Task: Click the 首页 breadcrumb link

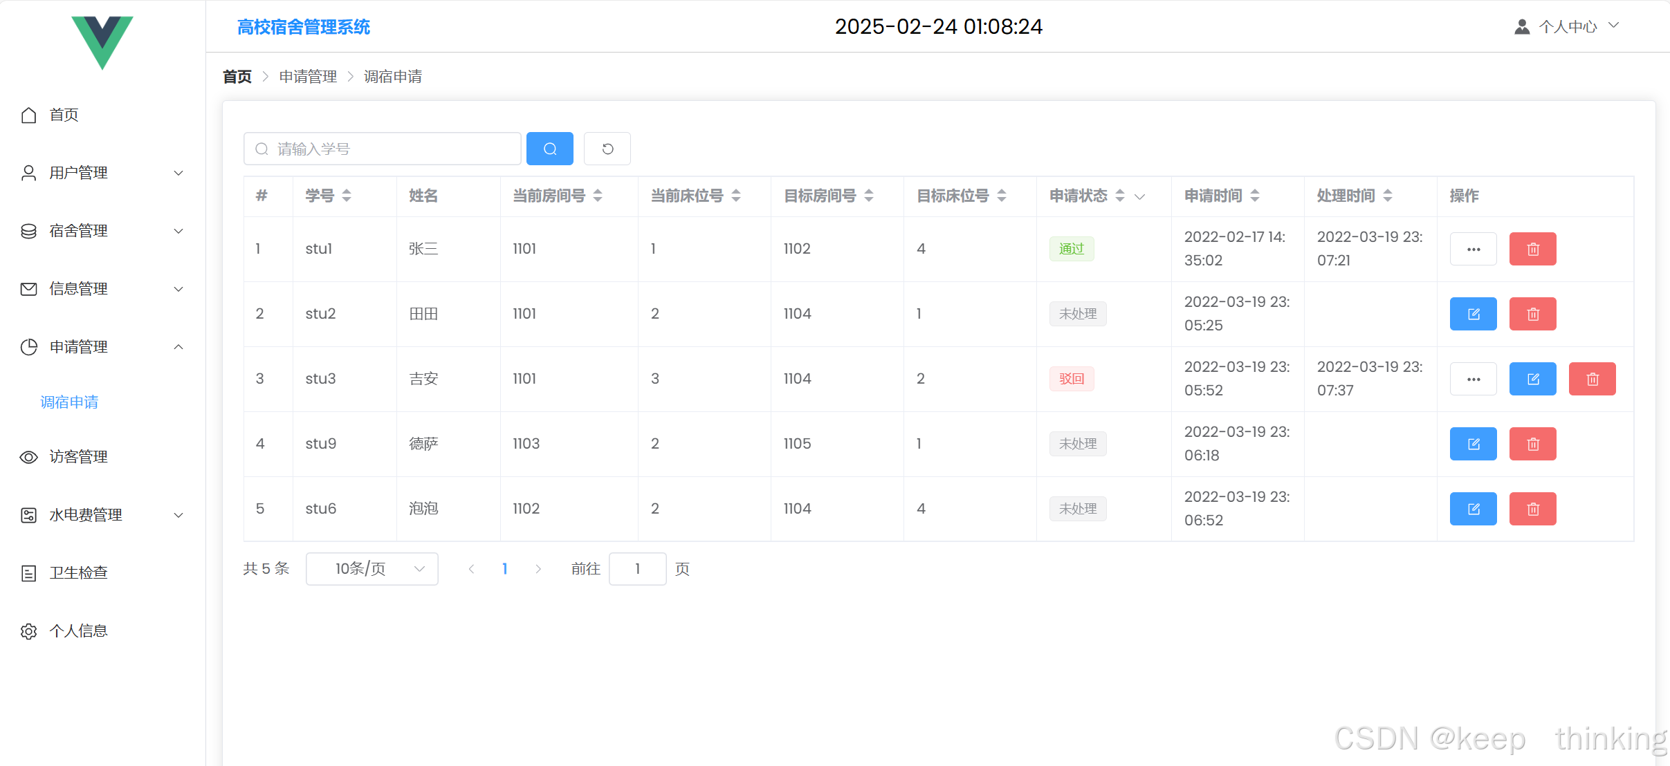Action: [237, 77]
